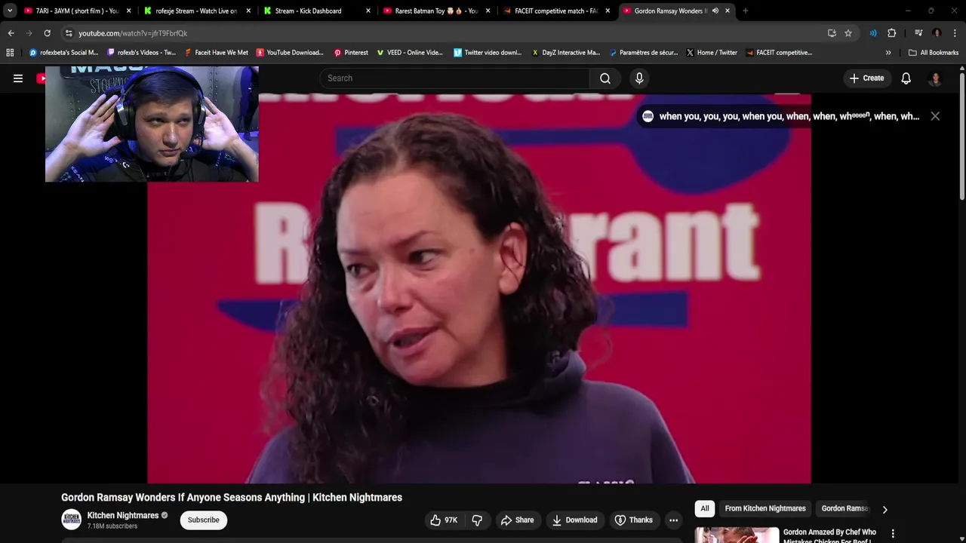
Task: Dislike the video with thumbs down
Action: tap(477, 520)
